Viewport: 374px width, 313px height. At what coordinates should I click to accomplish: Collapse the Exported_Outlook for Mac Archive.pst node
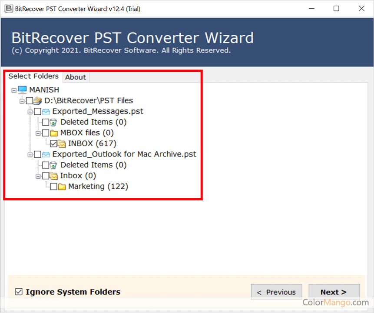30,155
